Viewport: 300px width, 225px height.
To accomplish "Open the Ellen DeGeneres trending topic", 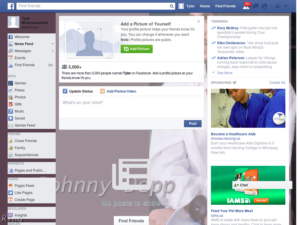I will pyautogui.click(x=231, y=43).
